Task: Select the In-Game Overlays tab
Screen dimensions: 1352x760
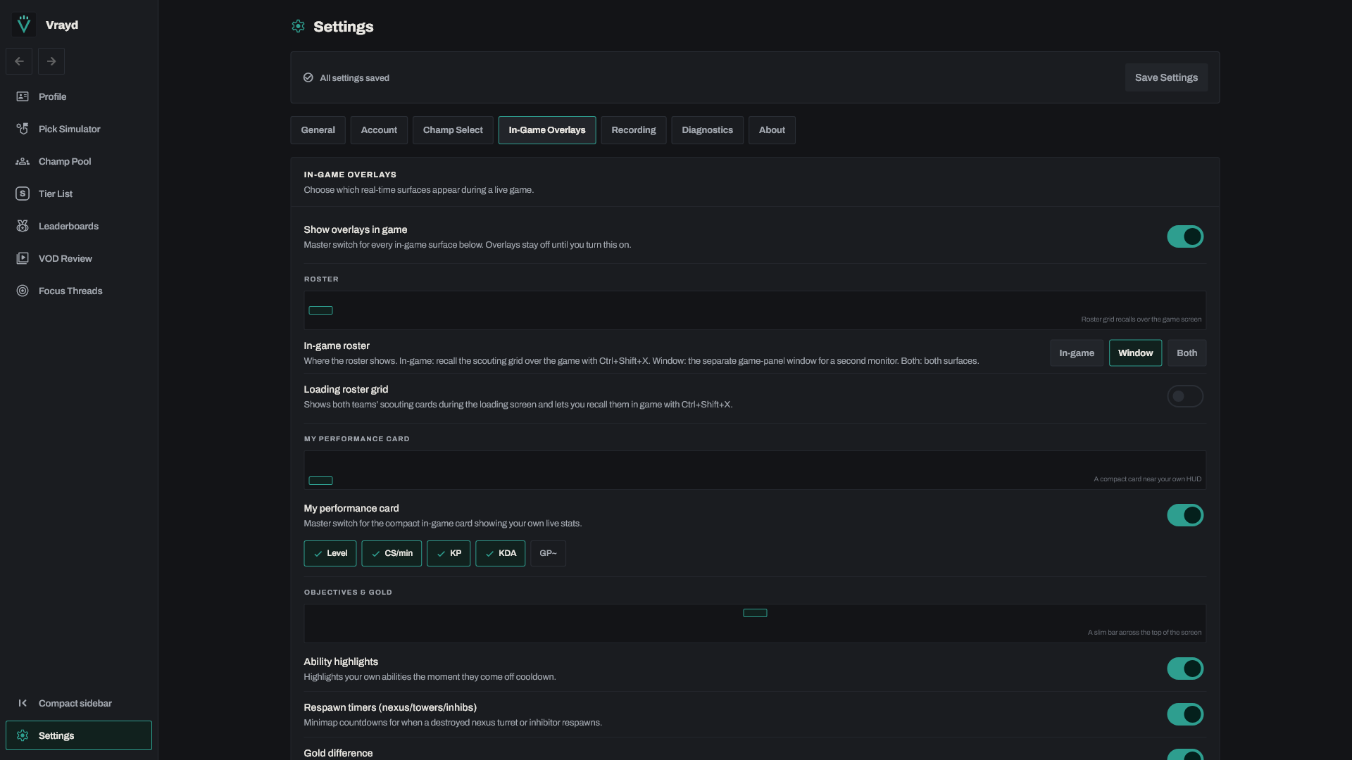Action: 547,130
